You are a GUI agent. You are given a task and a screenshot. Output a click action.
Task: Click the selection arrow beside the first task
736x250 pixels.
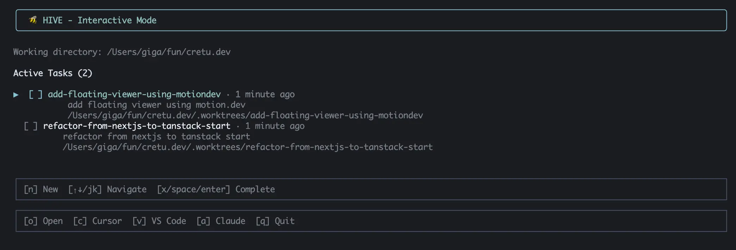[x=16, y=95]
